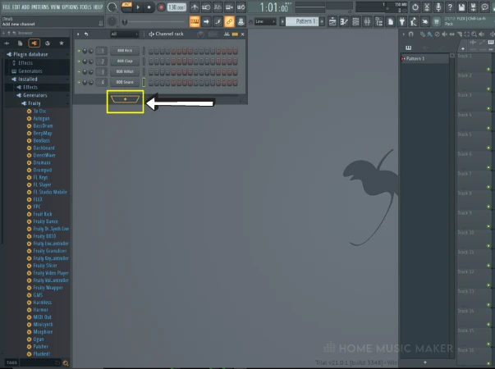Toggle note slide icon
495x369 pixels.
(x=218, y=21)
